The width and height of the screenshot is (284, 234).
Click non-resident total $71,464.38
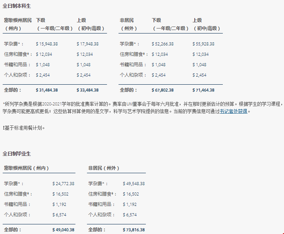203,90
